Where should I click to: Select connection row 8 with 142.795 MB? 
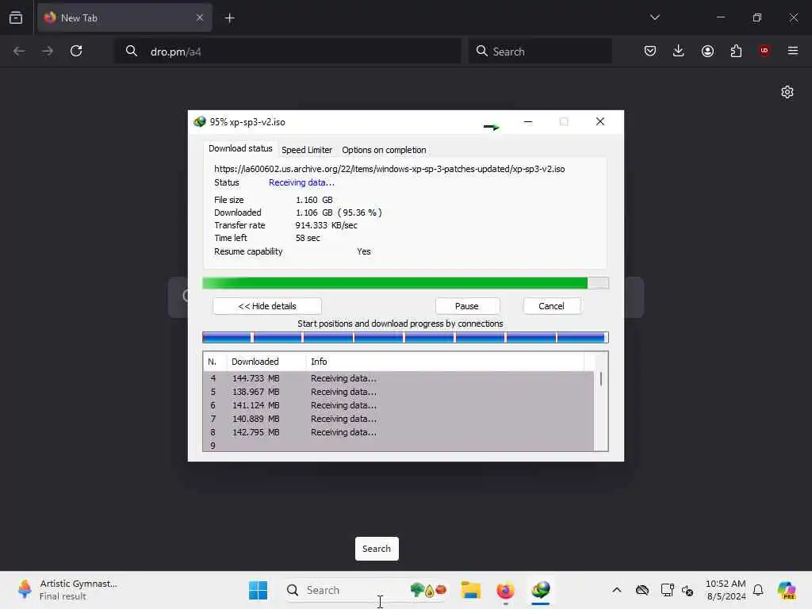[399, 432]
